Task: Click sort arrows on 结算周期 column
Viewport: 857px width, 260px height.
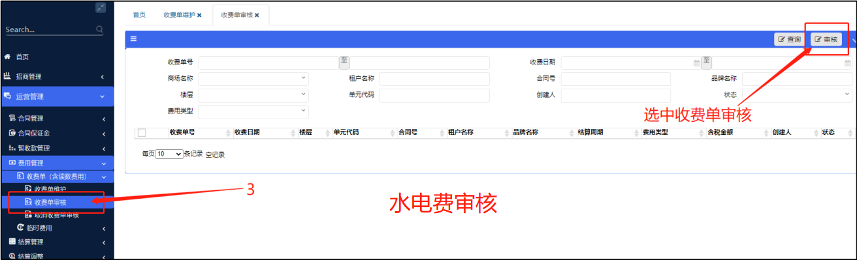Action: point(637,132)
